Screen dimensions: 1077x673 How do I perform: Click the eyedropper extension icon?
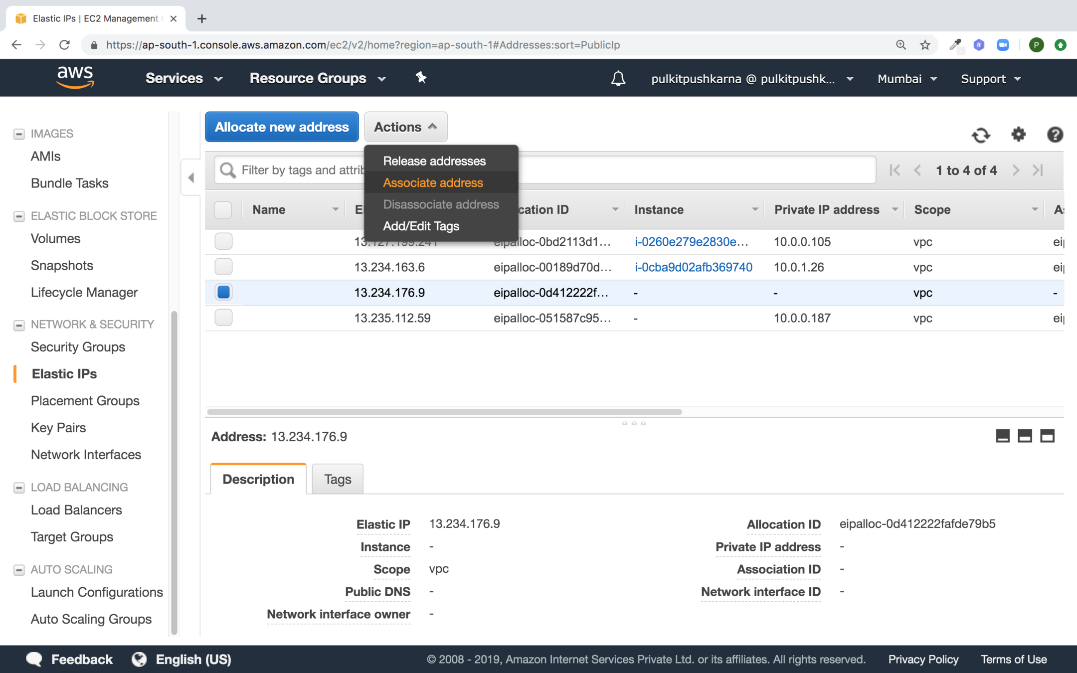(x=955, y=45)
